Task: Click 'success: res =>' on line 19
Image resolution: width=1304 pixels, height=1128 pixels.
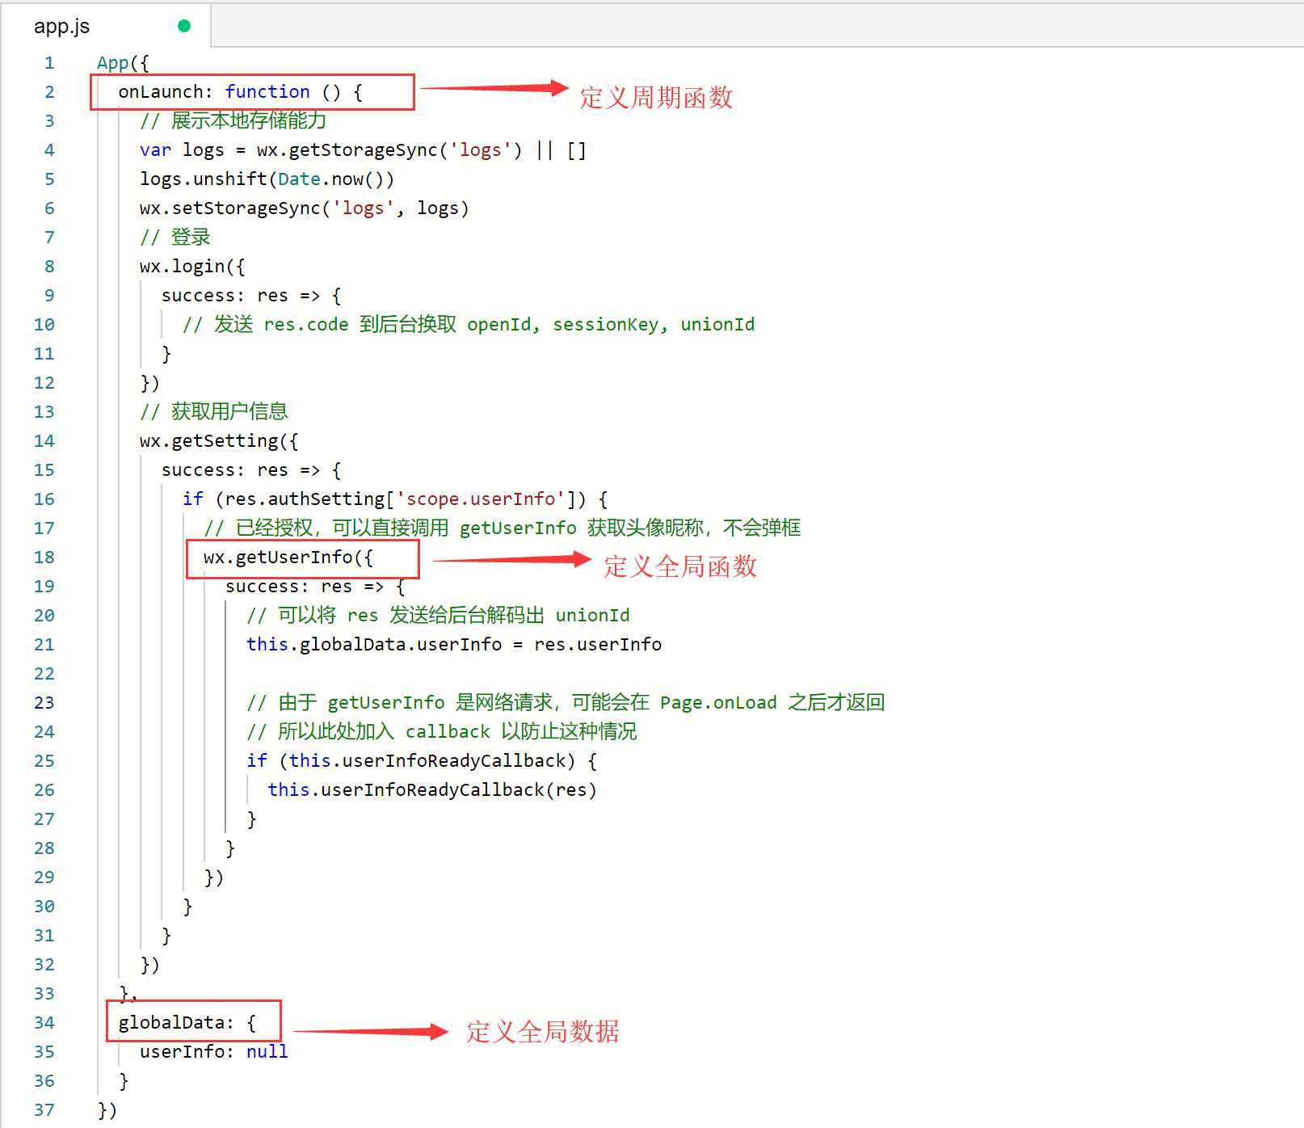Action: point(305,587)
